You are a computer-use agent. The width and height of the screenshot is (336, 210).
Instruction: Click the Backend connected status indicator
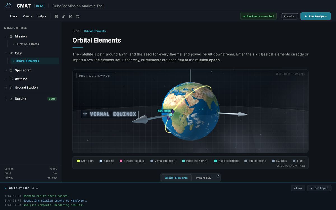click(x=258, y=16)
